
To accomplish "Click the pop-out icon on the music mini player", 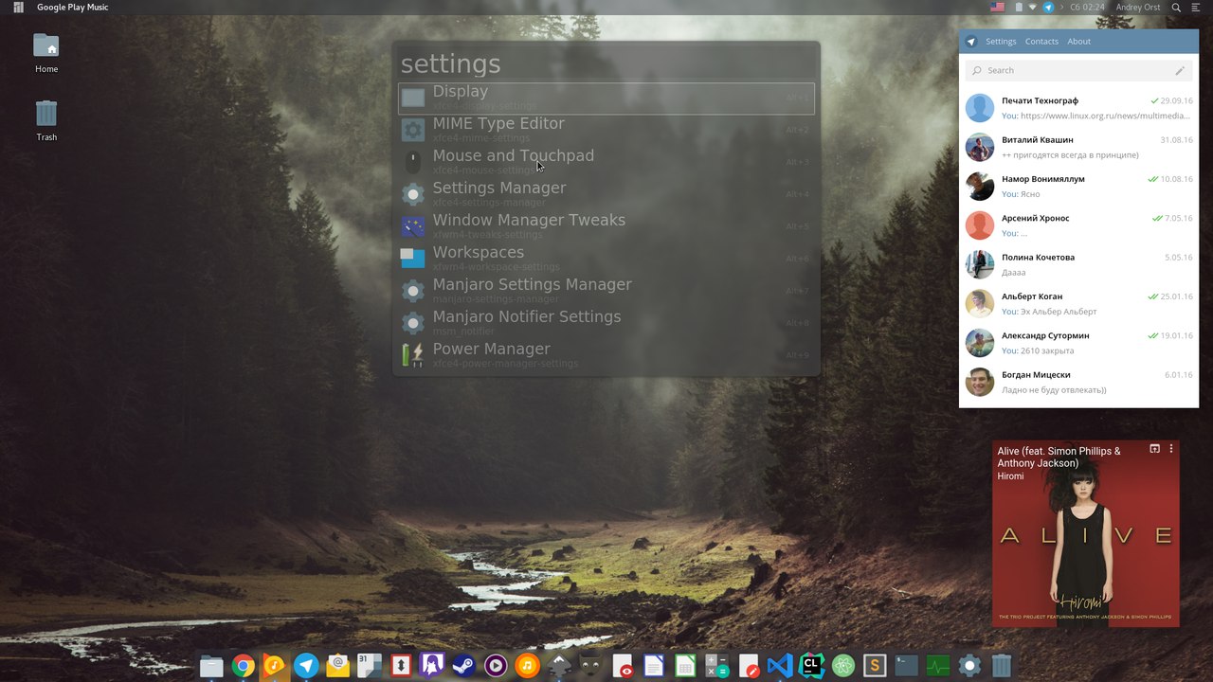I will coord(1154,447).
